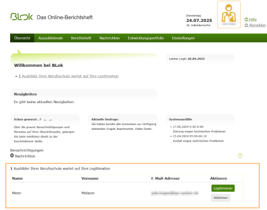Click the Name column header
The image size is (267, 210).
click(18, 178)
